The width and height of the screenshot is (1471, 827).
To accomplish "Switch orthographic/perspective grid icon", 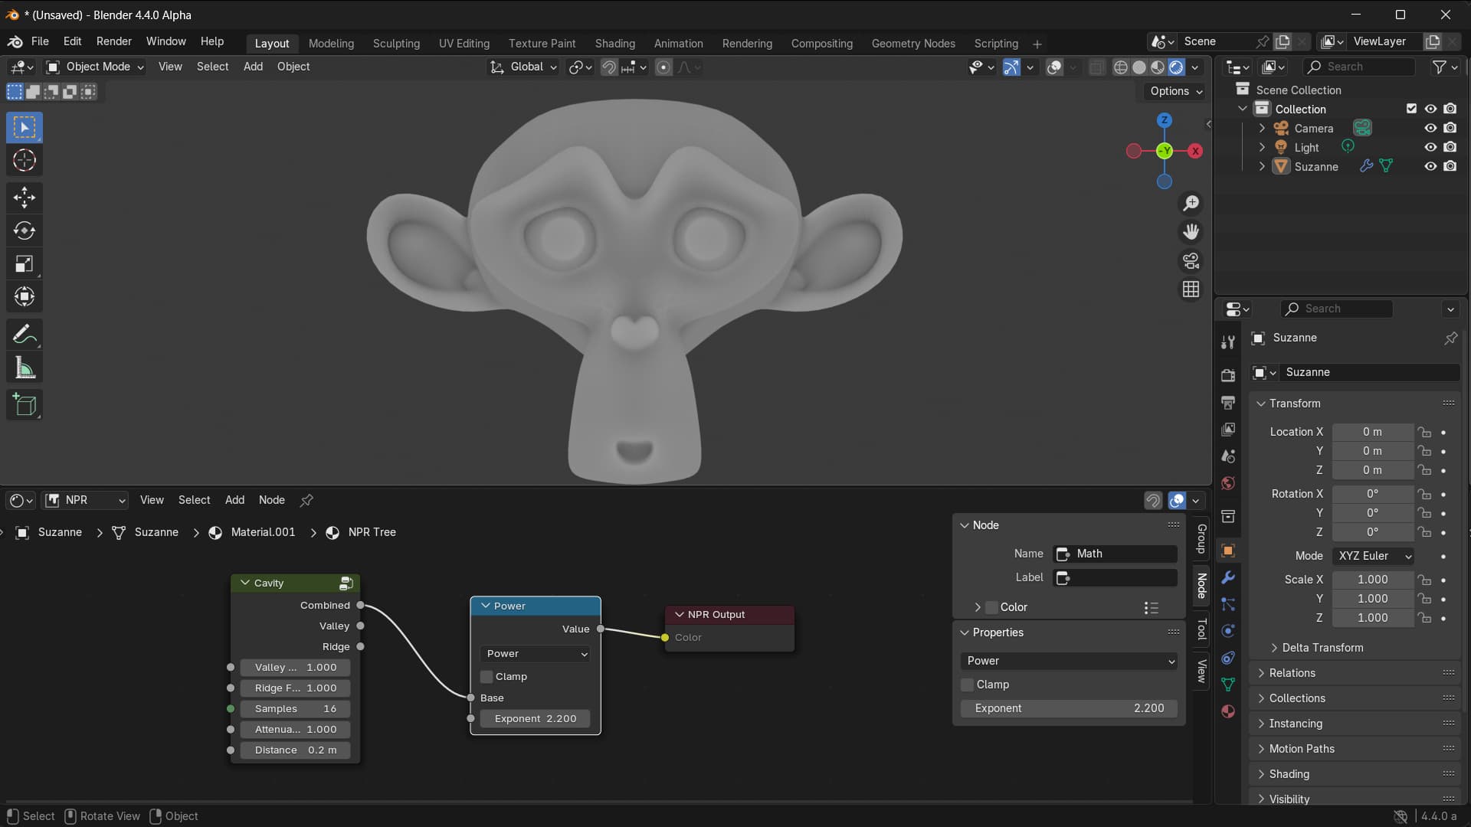I will [1191, 289].
